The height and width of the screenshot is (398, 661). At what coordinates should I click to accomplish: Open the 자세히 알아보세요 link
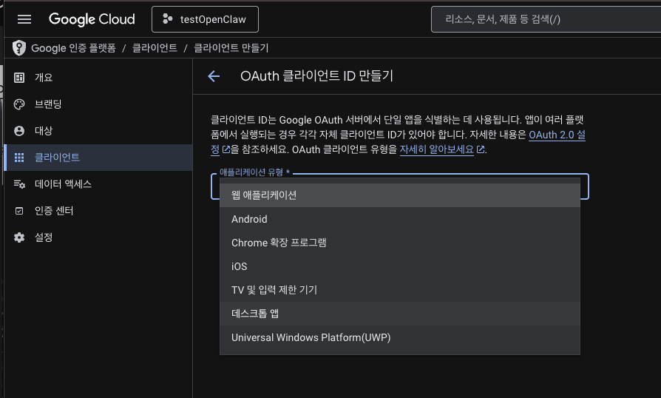coord(437,149)
